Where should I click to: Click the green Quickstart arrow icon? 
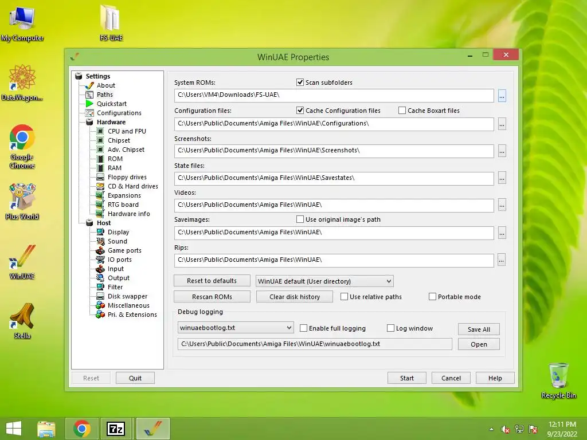89,104
